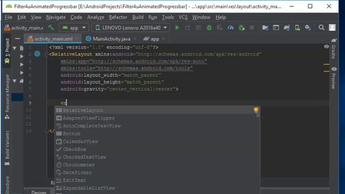345x194 pixels.
Task: Pick Button from completion popup
Action: [157, 134]
